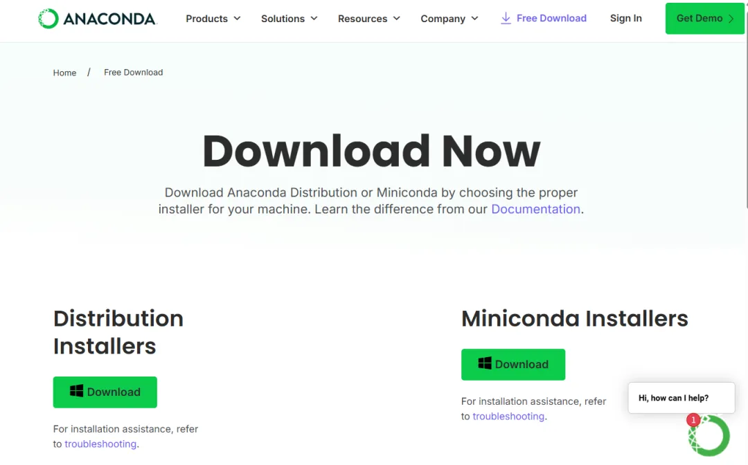The width and height of the screenshot is (748, 465).
Task: Click the Anaconda logo in the header
Action: [98, 19]
